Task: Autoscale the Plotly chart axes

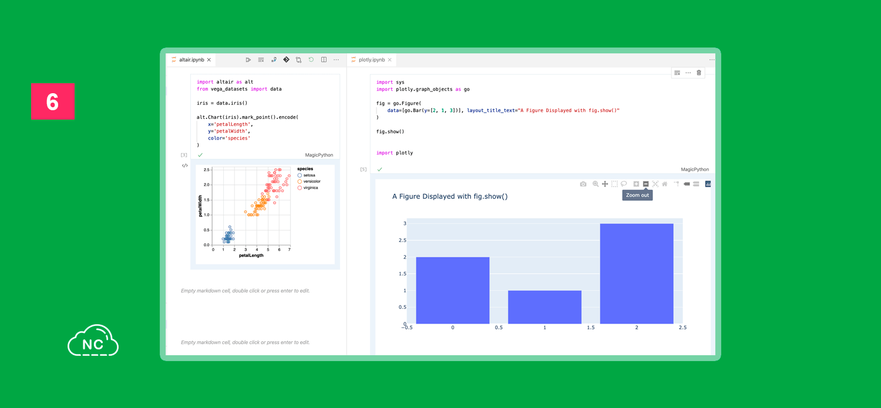Action: click(655, 184)
